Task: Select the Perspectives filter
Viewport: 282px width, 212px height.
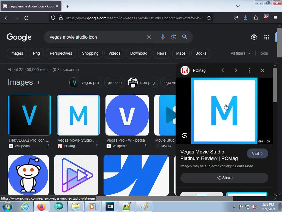Action: pos(61,53)
